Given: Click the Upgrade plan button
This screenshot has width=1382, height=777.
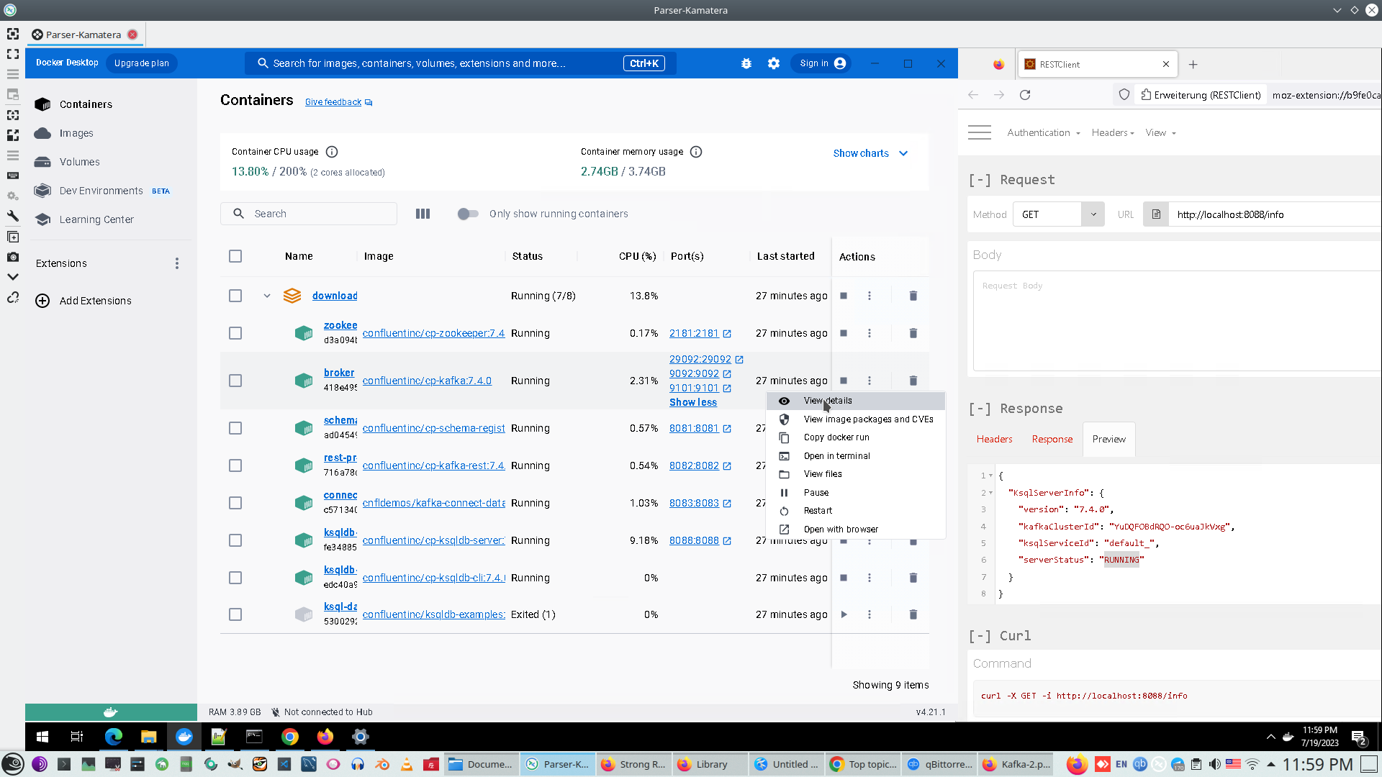Looking at the screenshot, I should tap(141, 63).
